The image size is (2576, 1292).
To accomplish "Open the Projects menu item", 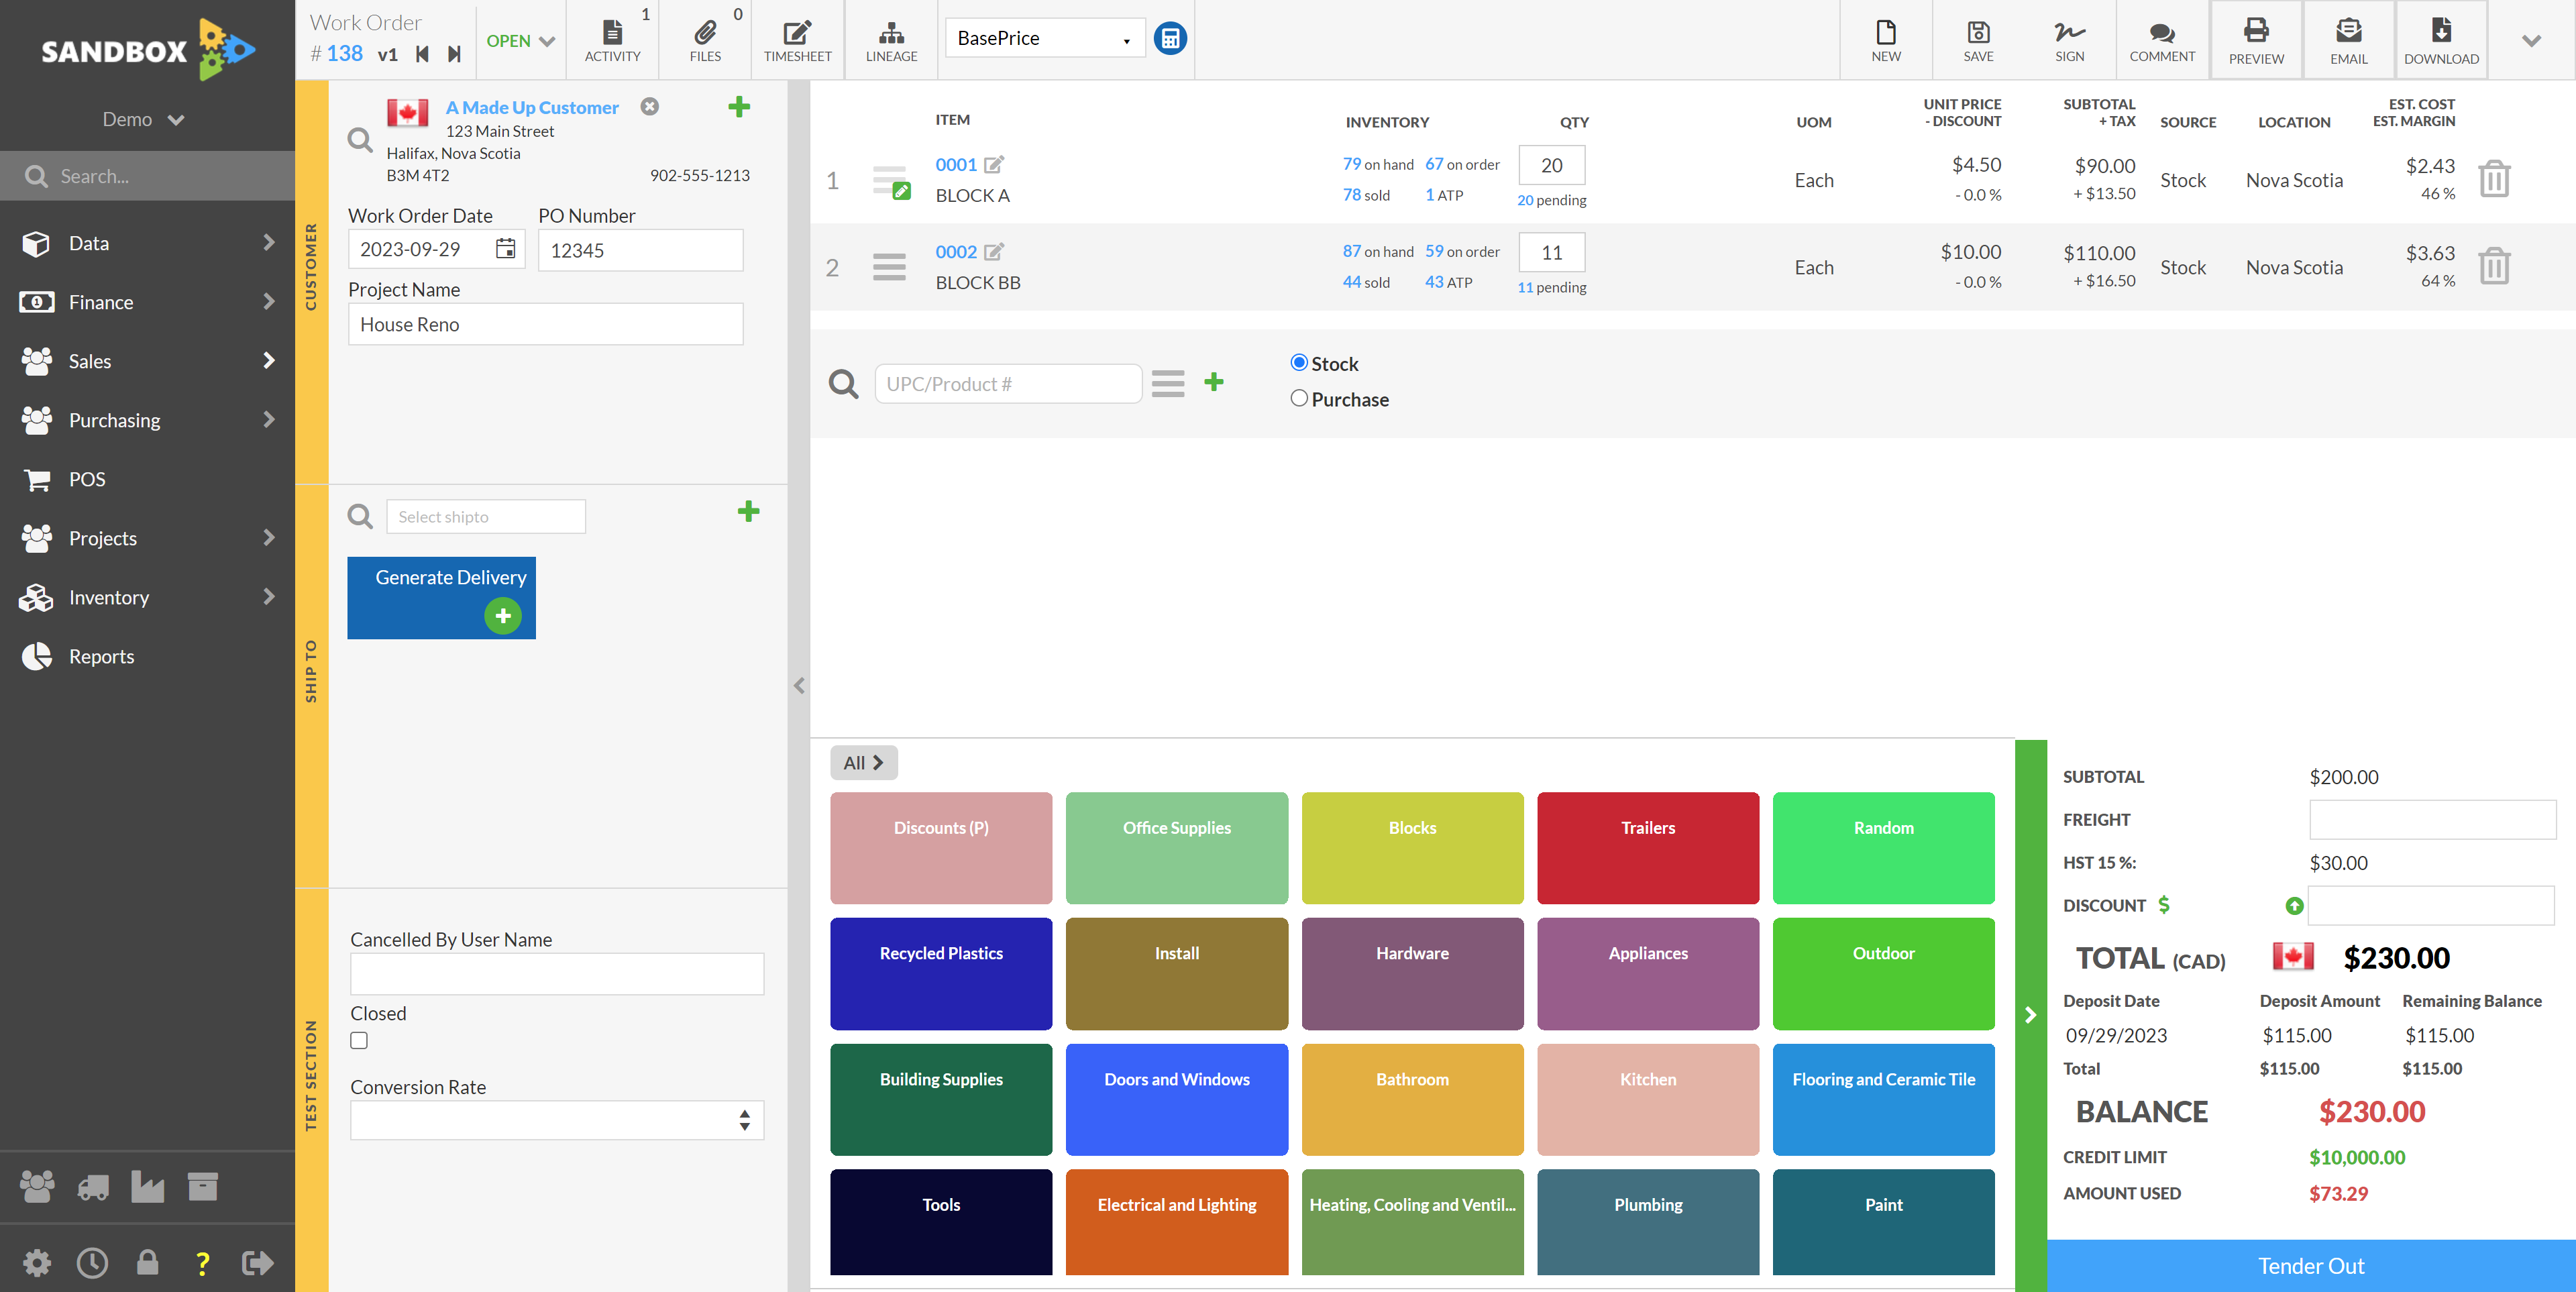I will coord(147,538).
